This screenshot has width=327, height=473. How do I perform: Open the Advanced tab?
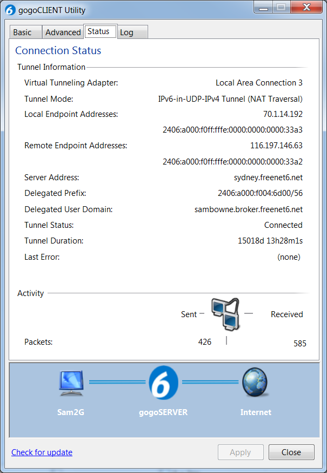(x=63, y=32)
